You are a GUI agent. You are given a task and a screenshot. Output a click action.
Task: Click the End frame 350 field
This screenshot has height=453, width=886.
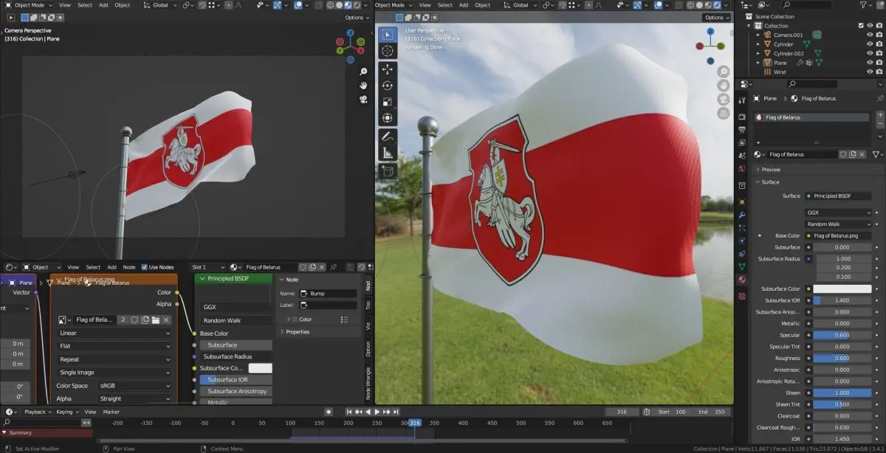tap(711, 412)
